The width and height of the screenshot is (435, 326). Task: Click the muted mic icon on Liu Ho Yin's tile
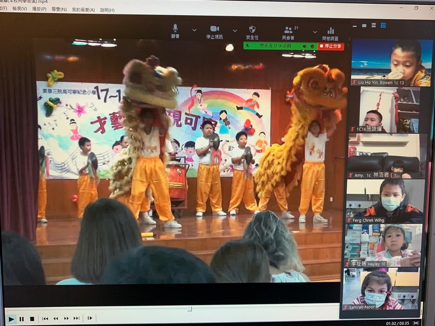click(354, 82)
